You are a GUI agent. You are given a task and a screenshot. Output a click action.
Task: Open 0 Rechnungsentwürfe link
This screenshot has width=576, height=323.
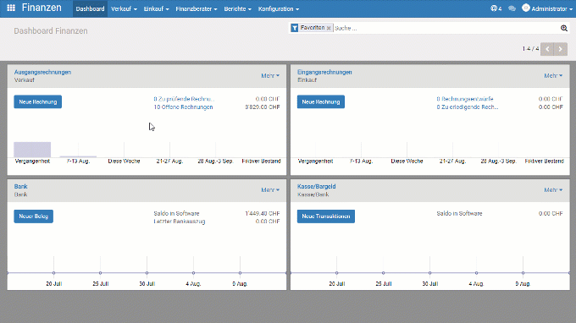click(465, 99)
